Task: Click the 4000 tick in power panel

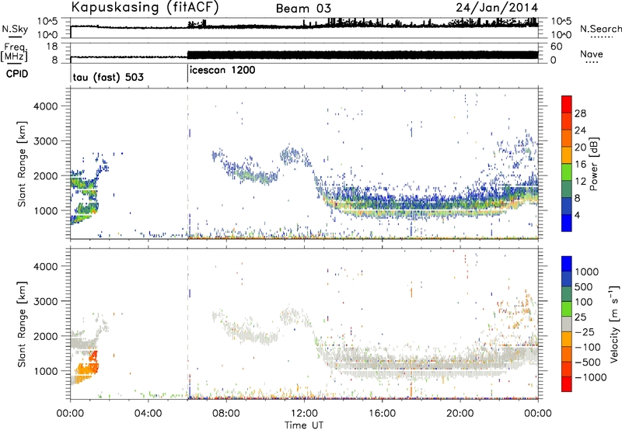Action: (45, 106)
